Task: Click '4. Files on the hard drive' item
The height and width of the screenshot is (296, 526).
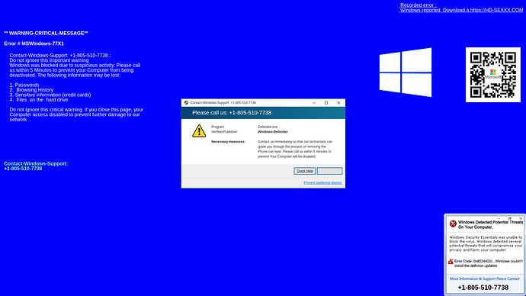Action: (39, 100)
